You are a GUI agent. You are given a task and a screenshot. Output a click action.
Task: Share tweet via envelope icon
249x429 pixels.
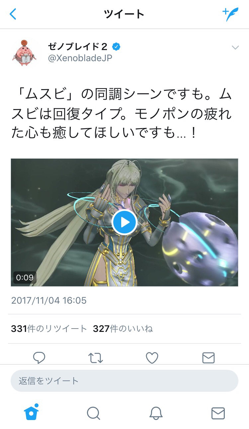click(x=208, y=358)
